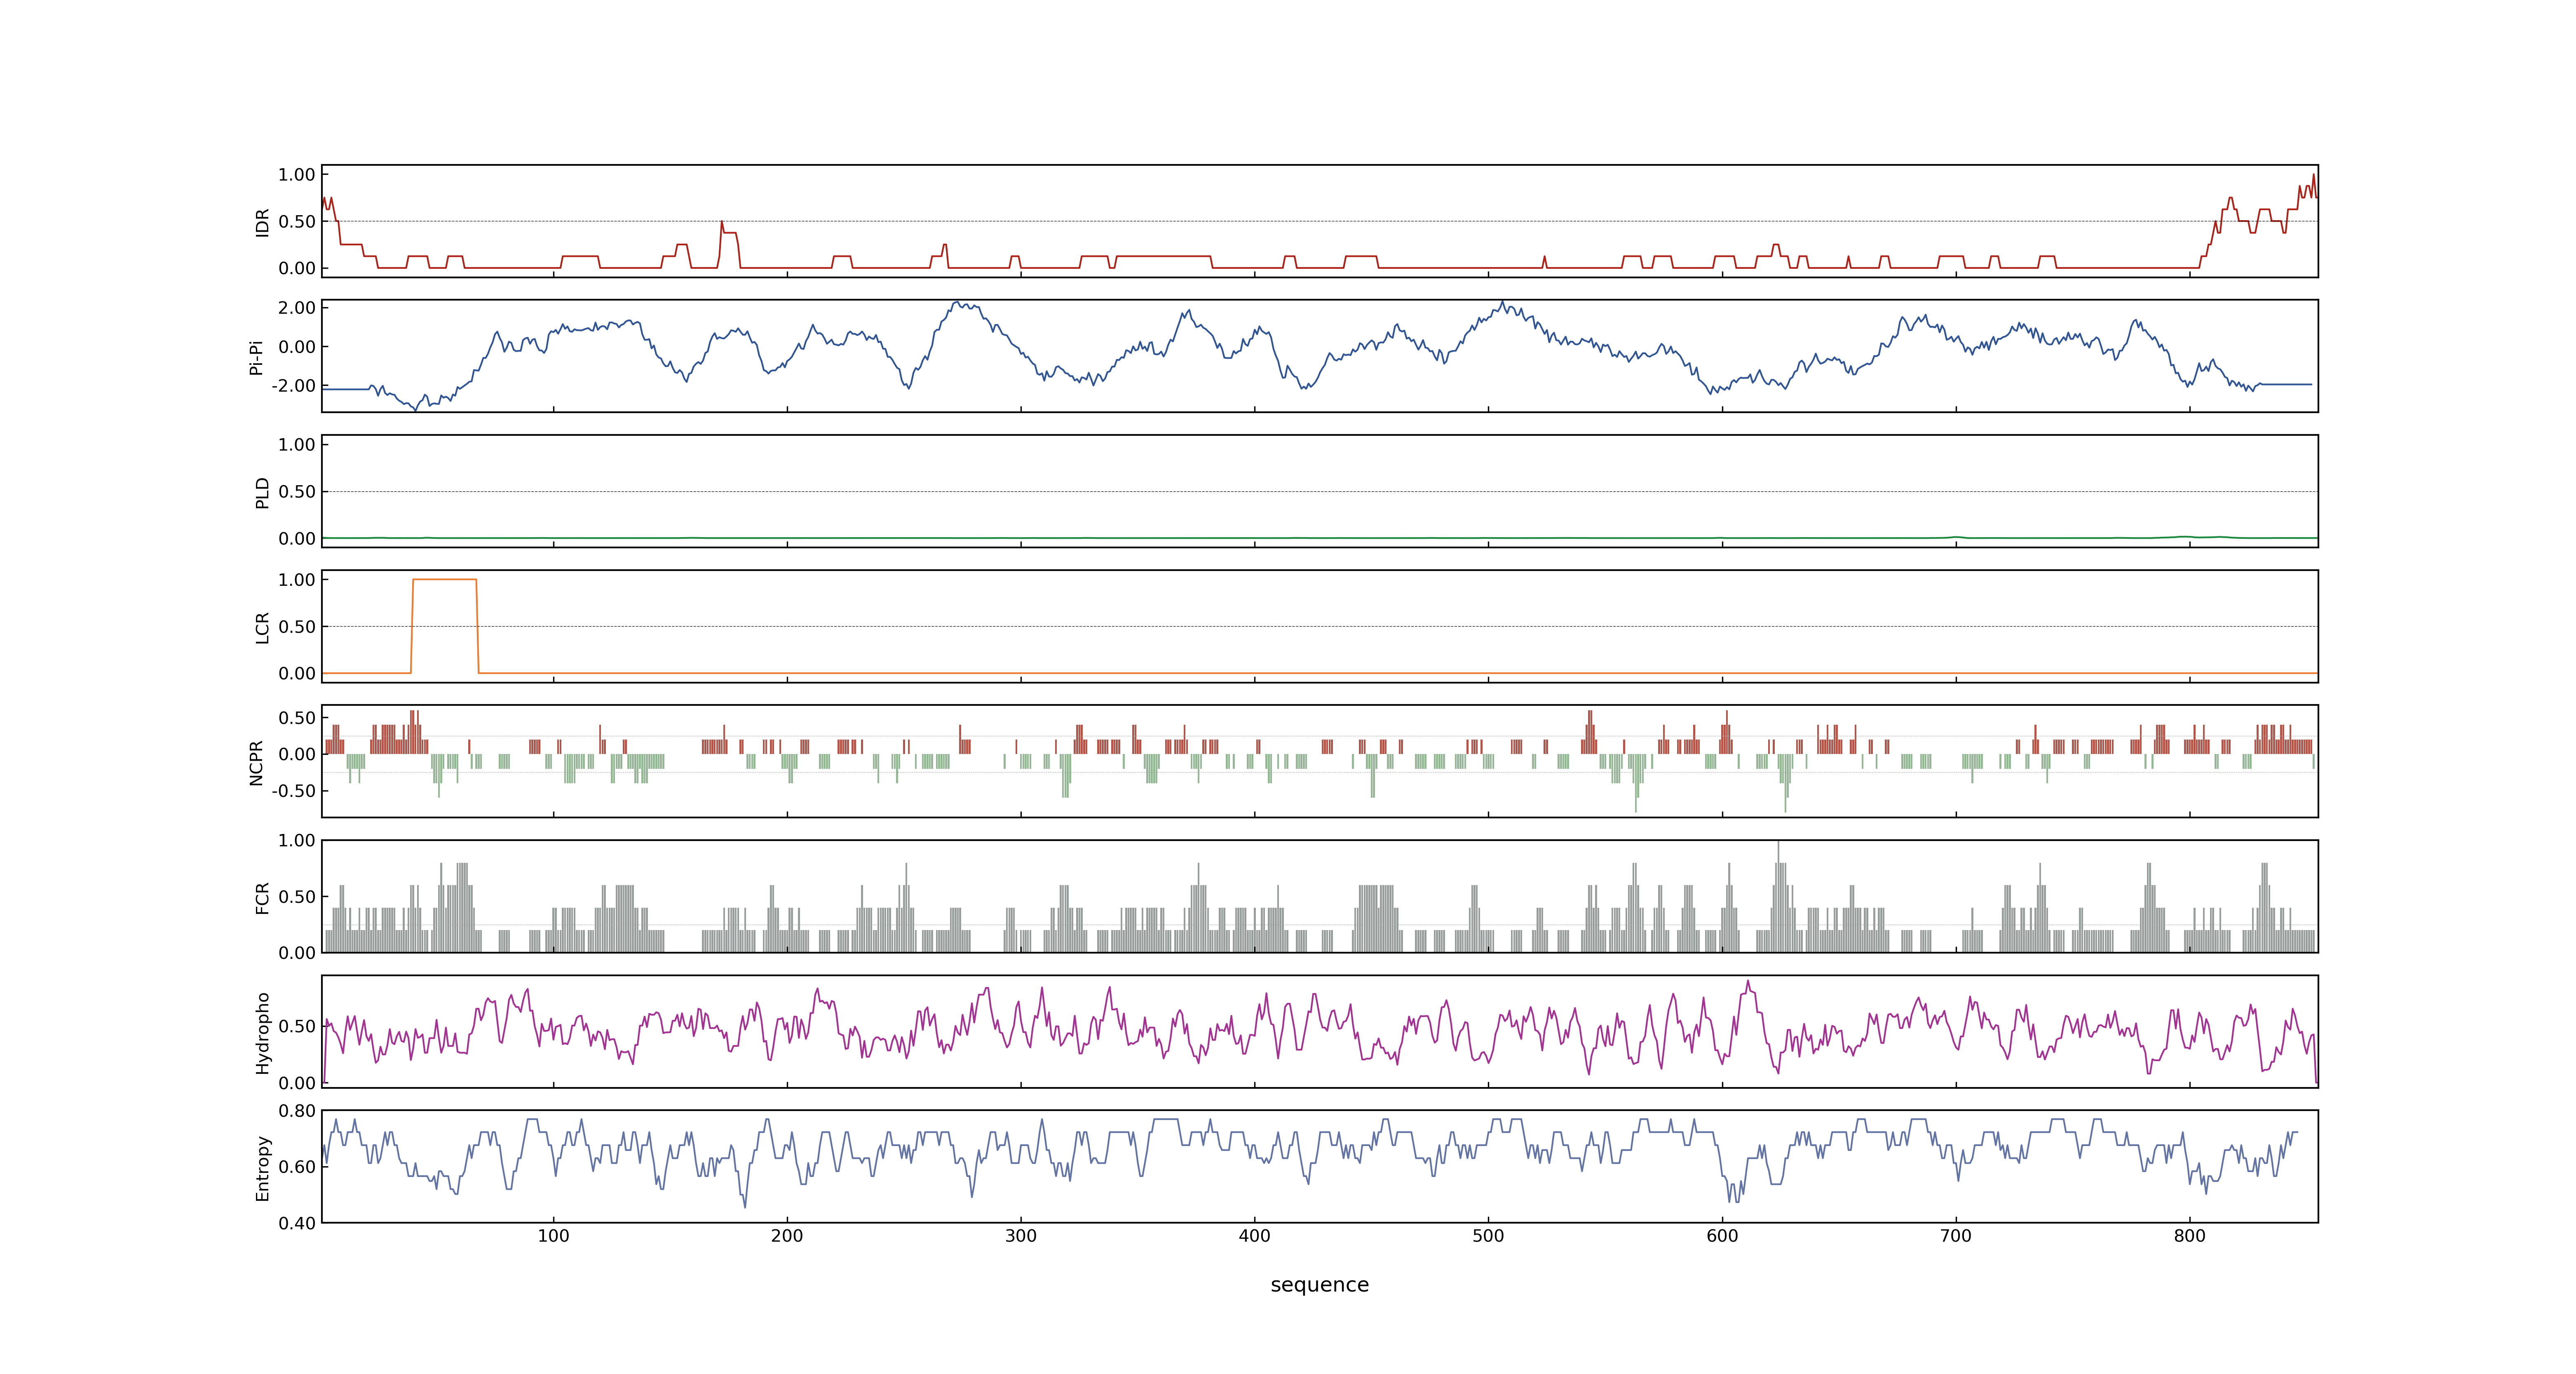This screenshot has width=2576, height=1374.
Task: Click the 0.50 tick of the IDR panel
Action: pyautogui.click(x=297, y=222)
